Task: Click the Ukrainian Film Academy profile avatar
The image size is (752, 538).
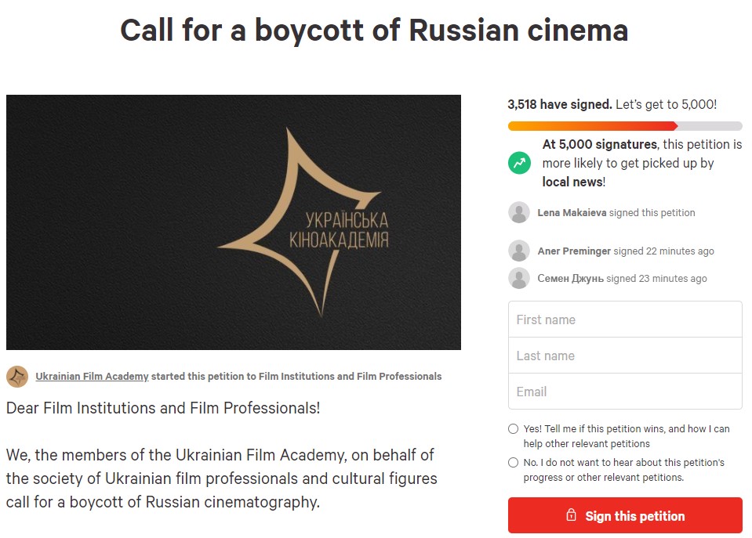Action: [x=17, y=377]
